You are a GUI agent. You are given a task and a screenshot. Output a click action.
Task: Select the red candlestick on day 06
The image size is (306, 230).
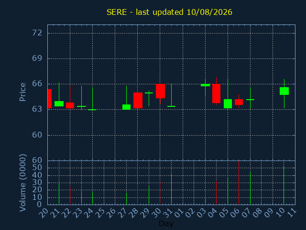(239, 102)
